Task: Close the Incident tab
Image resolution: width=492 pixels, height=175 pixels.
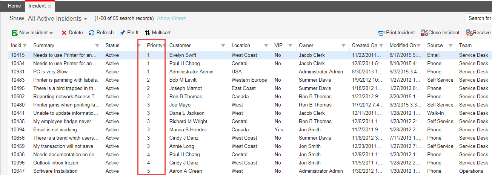Action: point(49,6)
